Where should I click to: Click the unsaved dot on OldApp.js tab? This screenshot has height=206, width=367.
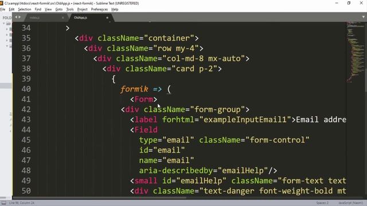[107, 18]
